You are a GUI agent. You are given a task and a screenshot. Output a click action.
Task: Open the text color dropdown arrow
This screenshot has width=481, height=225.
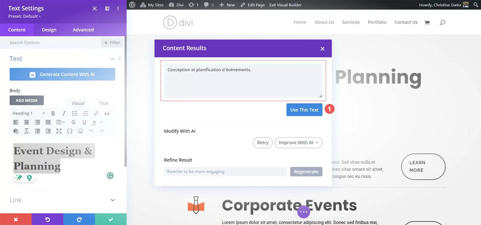click(x=101, y=122)
